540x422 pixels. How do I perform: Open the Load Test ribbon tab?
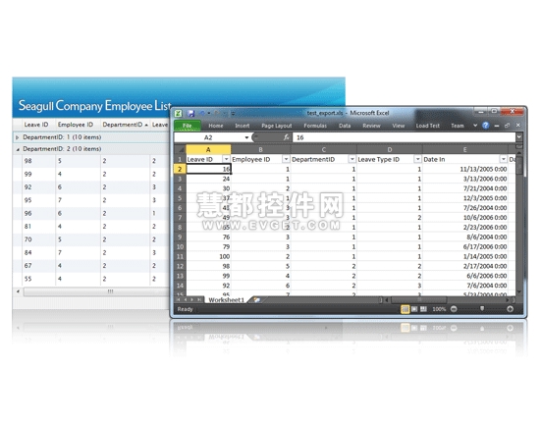(428, 126)
